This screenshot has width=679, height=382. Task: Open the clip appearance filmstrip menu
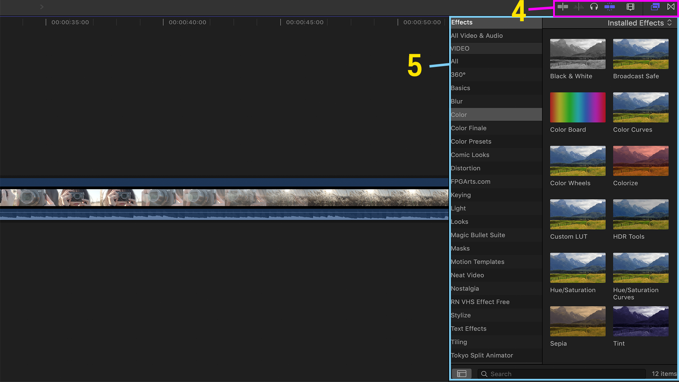[630, 7]
